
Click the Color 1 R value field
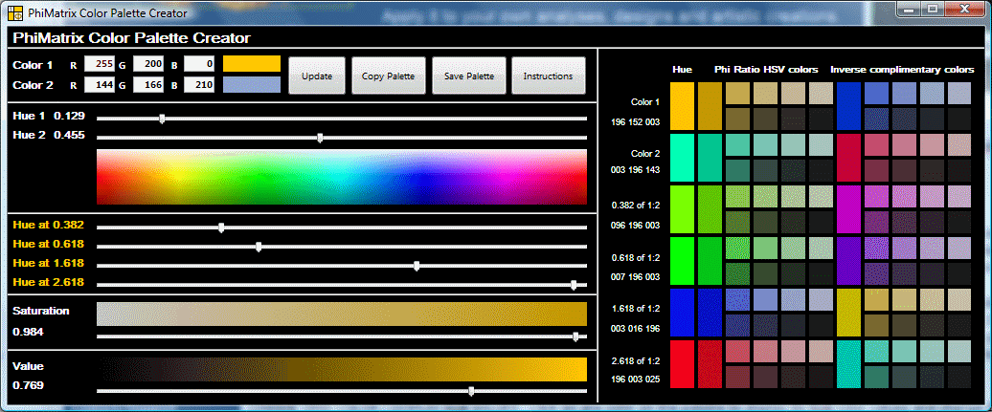[x=100, y=64]
